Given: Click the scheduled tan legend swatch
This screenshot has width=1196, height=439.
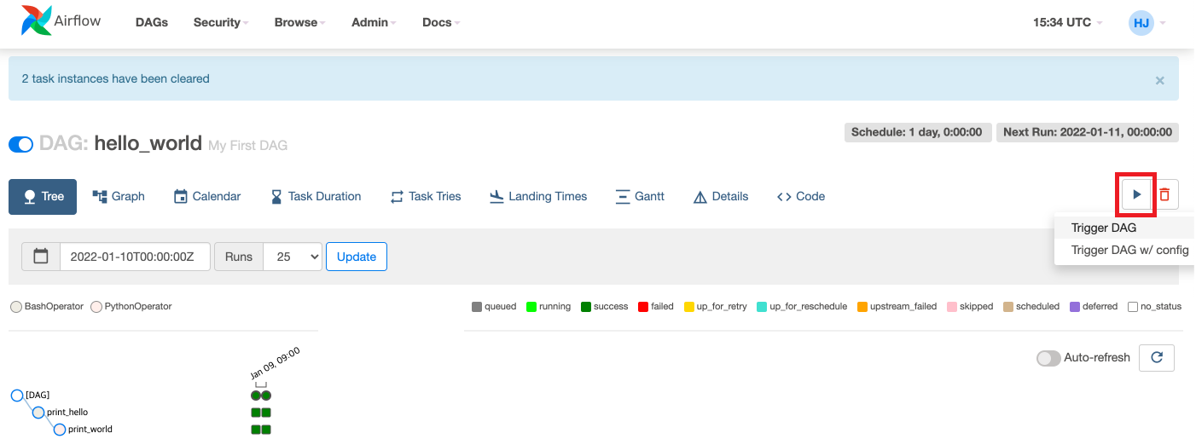Looking at the screenshot, I should click(x=1007, y=307).
